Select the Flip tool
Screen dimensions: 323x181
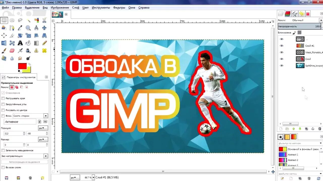tap(4, 43)
